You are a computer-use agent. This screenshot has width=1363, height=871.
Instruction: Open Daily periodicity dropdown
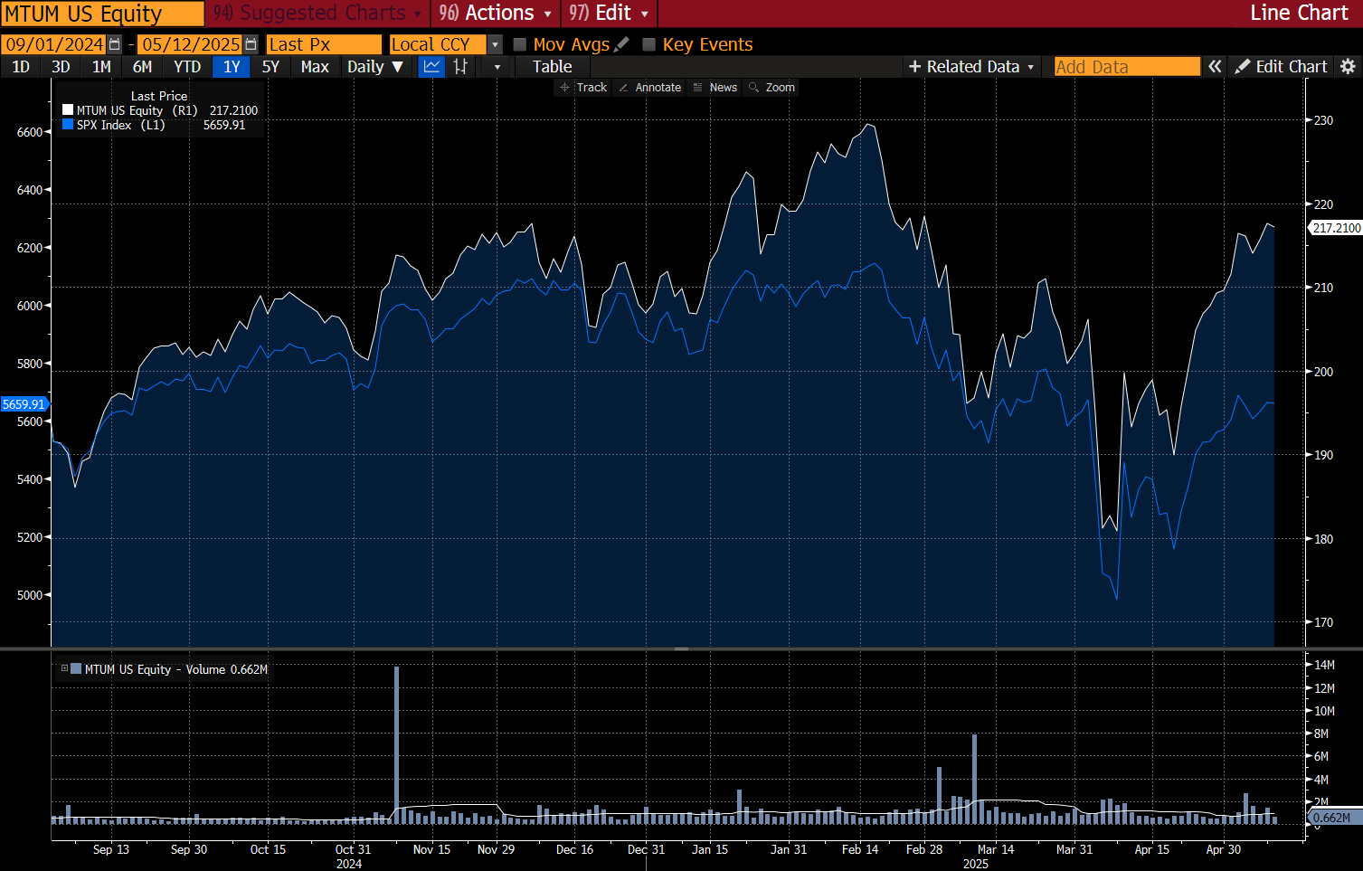tap(374, 67)
